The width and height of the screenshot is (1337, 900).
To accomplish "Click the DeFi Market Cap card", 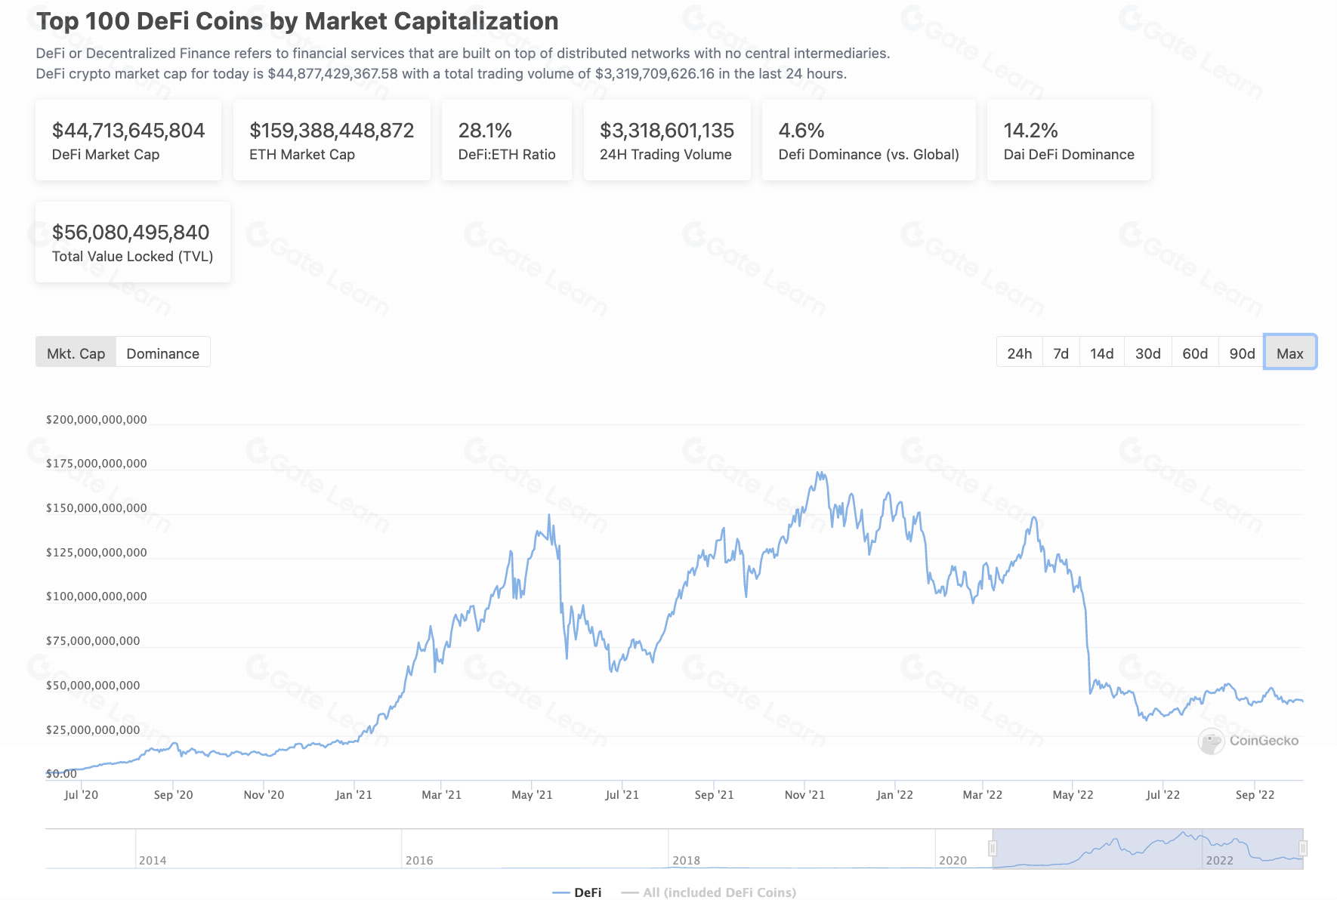I will 128,140.
